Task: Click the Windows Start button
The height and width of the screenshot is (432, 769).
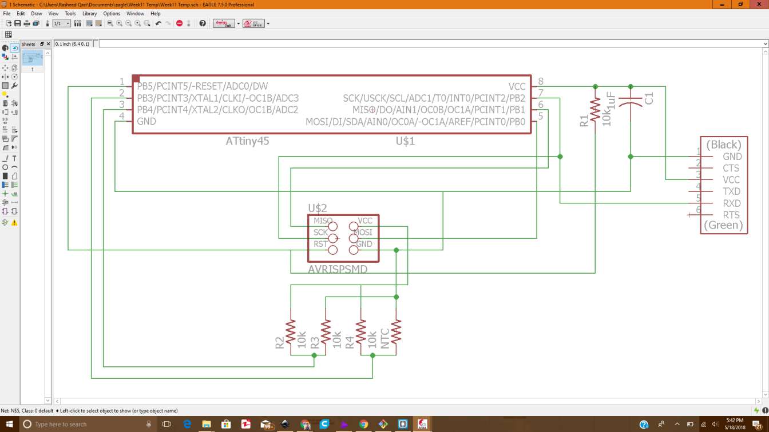Action: [10, 424]
